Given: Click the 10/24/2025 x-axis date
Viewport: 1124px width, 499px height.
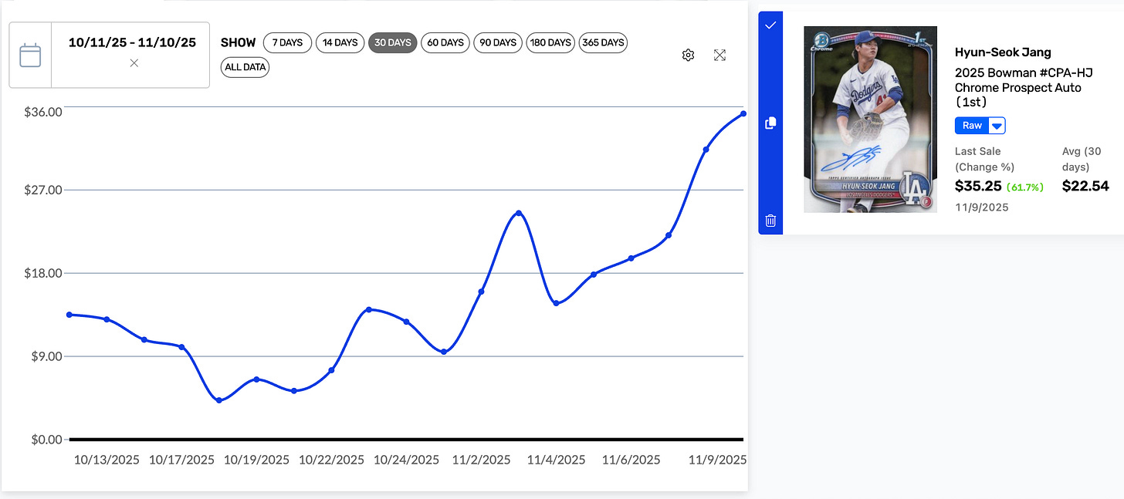Looking at the screenshot, I should pos(406,460).
